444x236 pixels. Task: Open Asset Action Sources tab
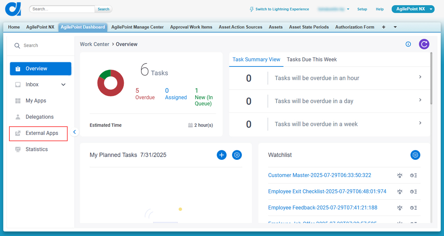tap(240, 27)
